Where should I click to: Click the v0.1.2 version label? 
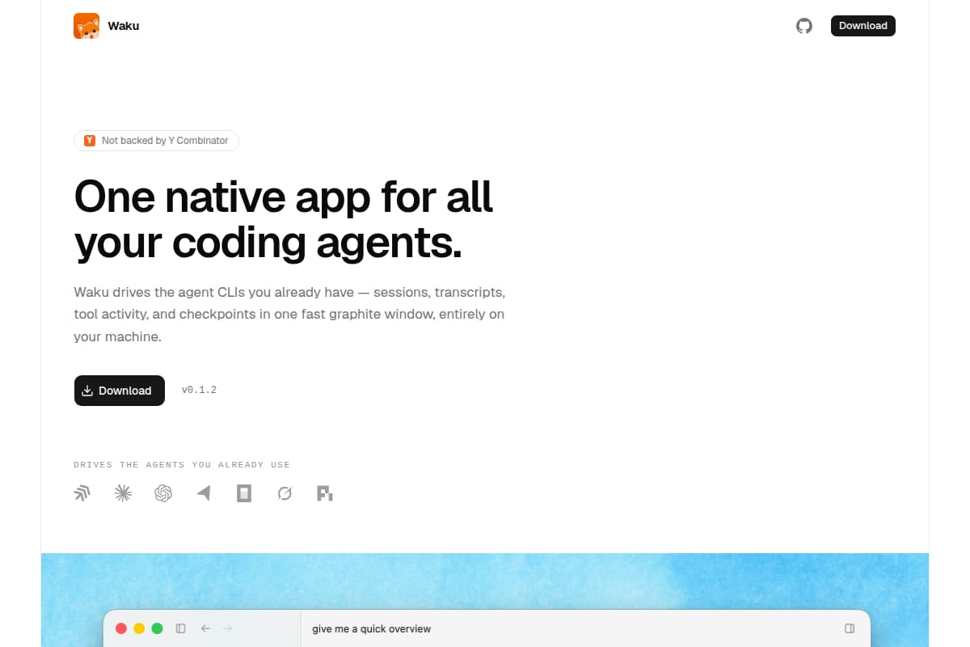pyautogui.click(x=199, y=390)
